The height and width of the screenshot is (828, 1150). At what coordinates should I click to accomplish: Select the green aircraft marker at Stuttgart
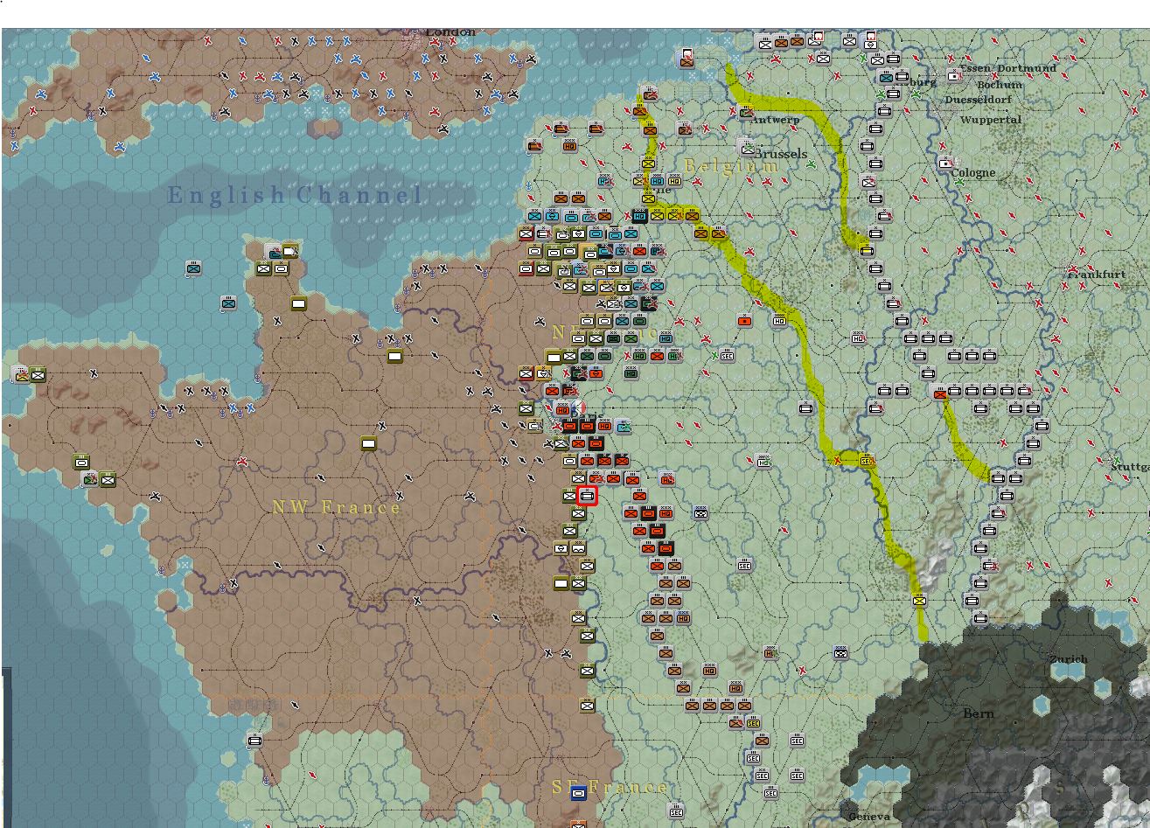click(x=1117, y=460)
